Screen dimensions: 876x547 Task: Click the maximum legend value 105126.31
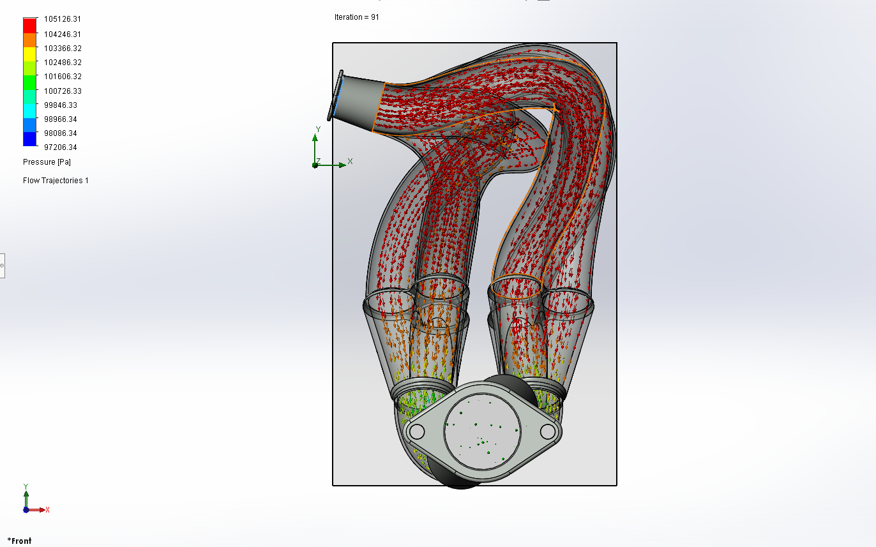(63, 19)
